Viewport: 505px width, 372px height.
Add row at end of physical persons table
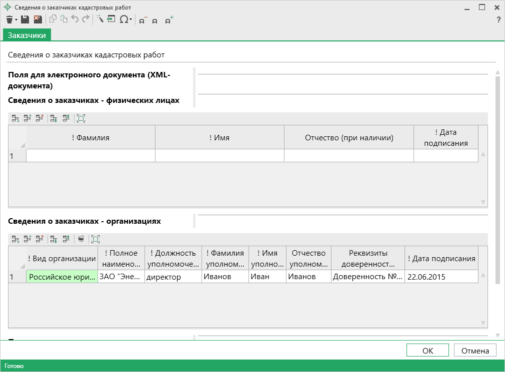tap(15, 119)
